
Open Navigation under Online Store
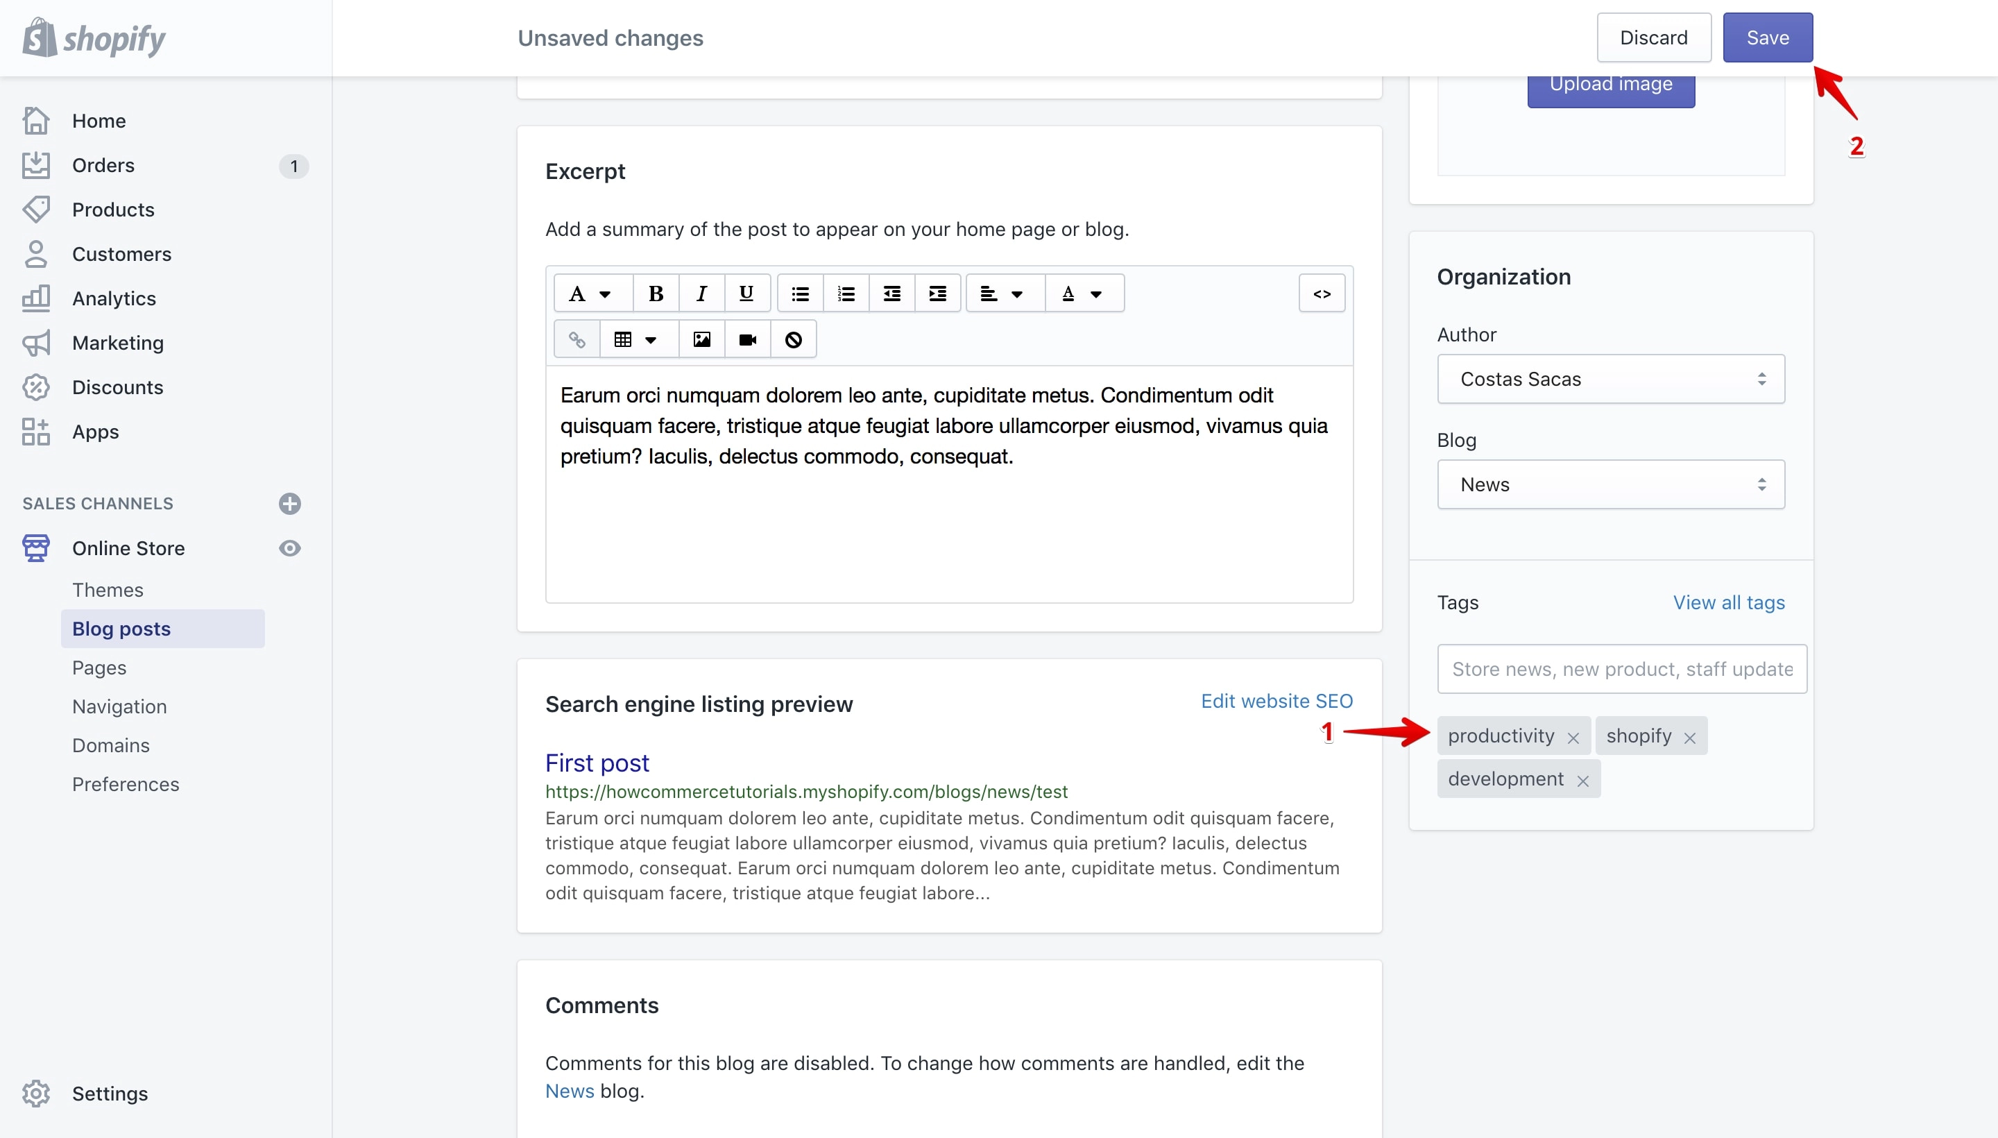pyautogui.click(x=119, y=706)
